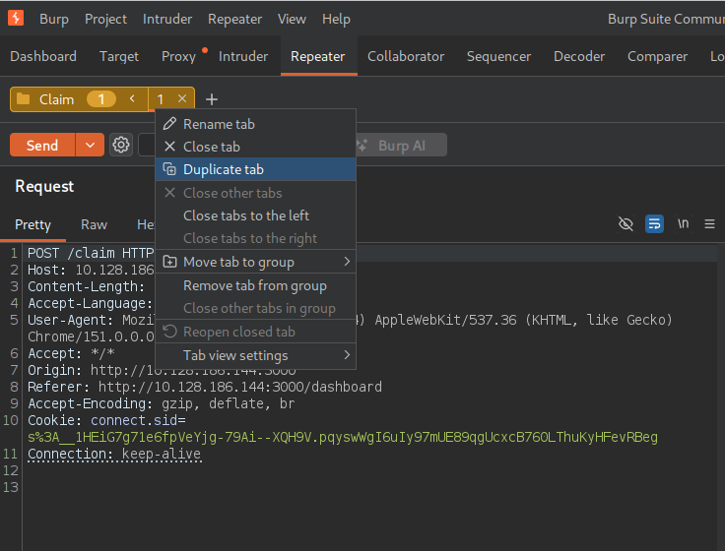Click the Referer header line

205,387
